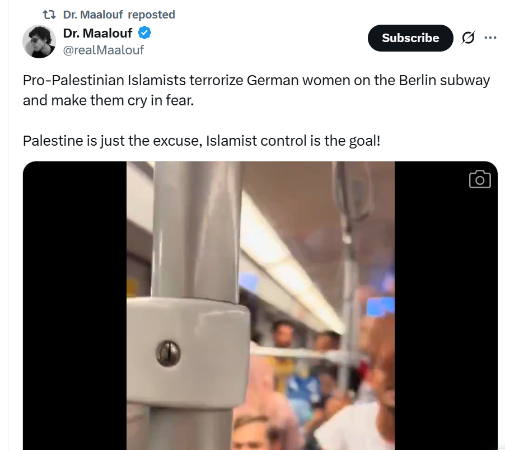505x450 pixels.
Task: Open the @realMaalouf handle link
Action: click(104, 50)
